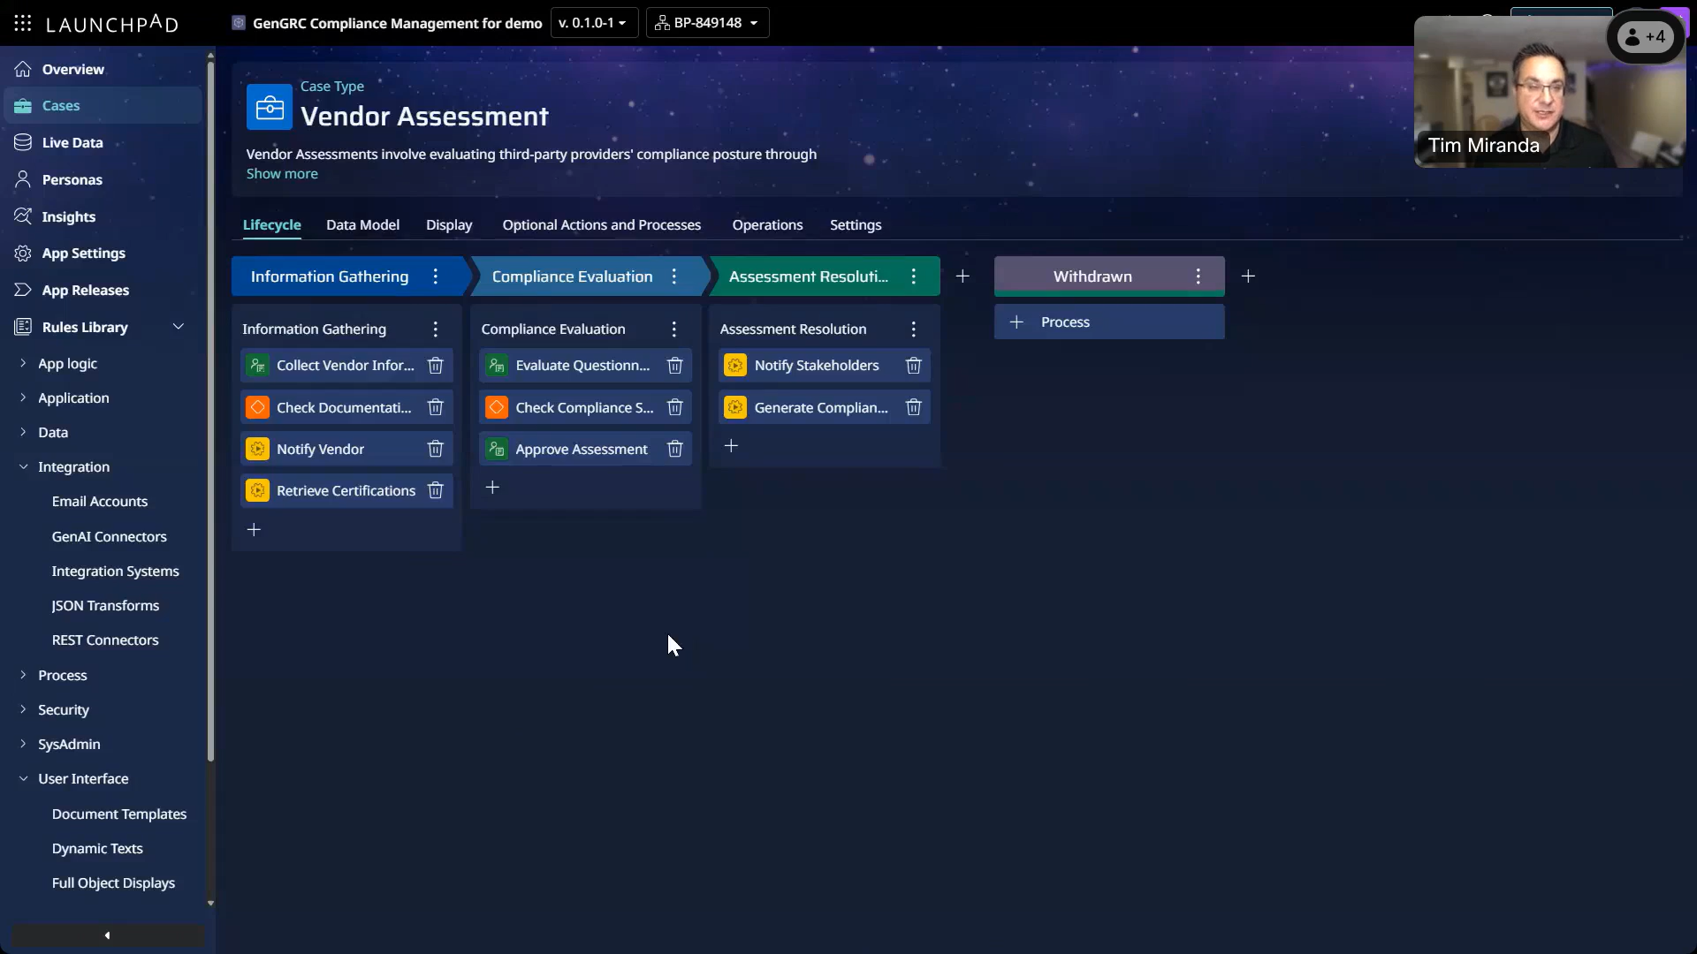The image size is (1697, 954).
Task: Delete the "Generate Compliance" step
Action: (913, 407)
